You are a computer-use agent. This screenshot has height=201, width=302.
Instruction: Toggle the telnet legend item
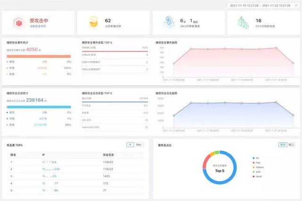(x=260, y=177)
